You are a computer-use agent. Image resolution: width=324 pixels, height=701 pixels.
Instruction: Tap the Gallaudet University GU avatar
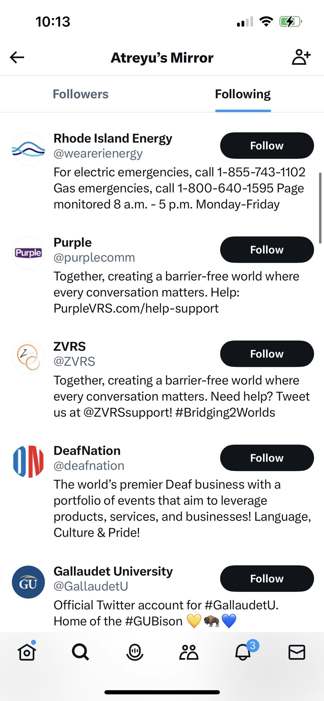pos(28,582)
